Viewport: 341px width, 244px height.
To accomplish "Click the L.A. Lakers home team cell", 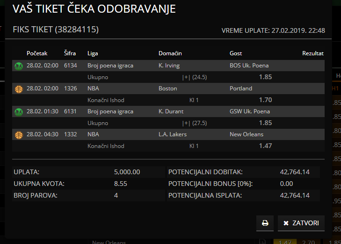I will pos(173,134).
